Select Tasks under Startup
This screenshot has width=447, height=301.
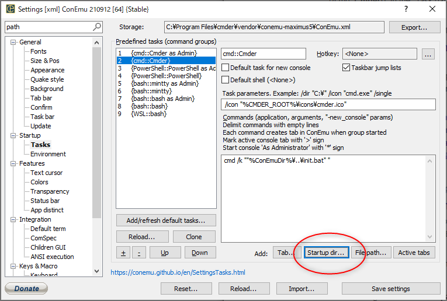(x=41, y=145)
